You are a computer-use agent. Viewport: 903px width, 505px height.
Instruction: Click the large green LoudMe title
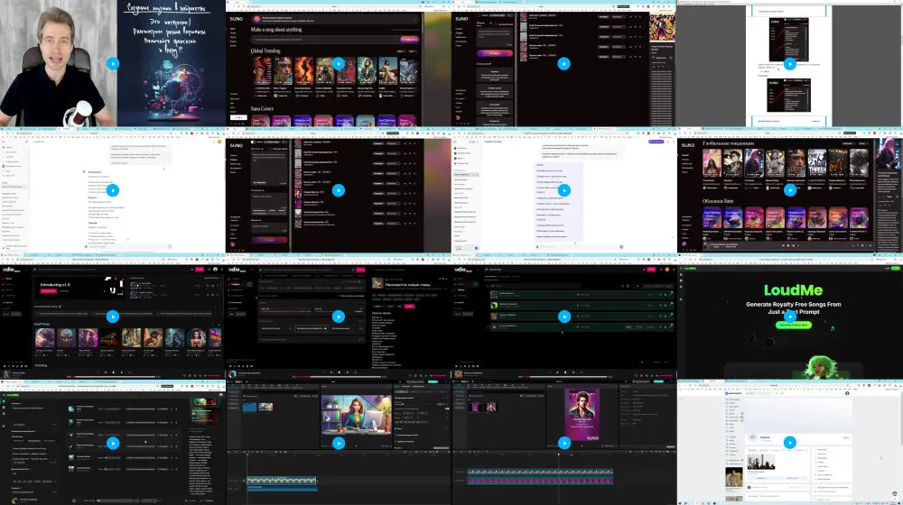coord(789,291)
